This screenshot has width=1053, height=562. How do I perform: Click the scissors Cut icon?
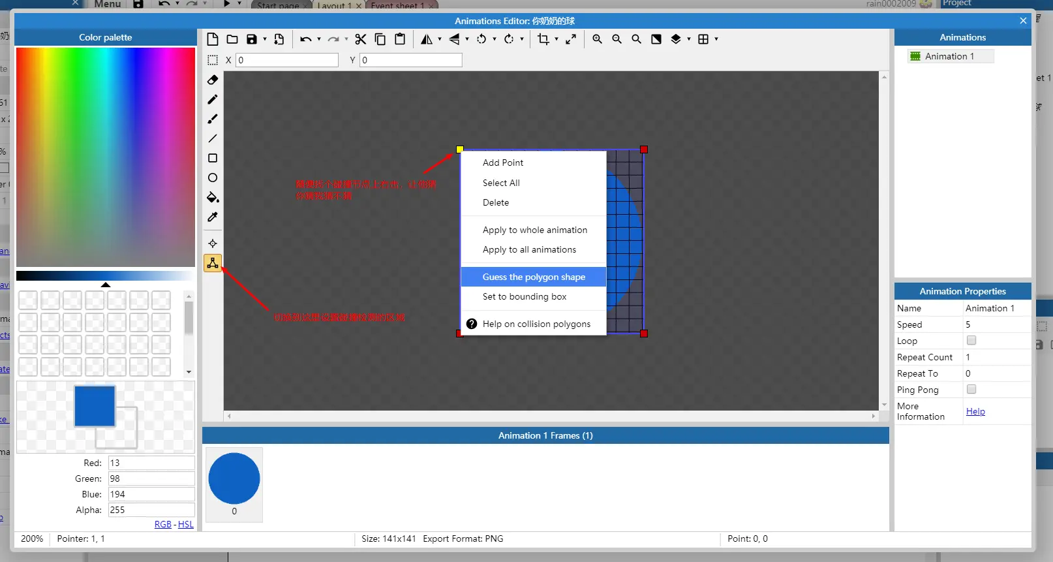tap(361, 39)
